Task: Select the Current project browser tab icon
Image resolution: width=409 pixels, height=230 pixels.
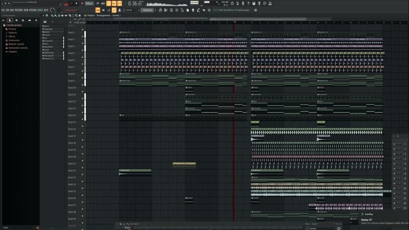Action: click(x=10, y=20)
